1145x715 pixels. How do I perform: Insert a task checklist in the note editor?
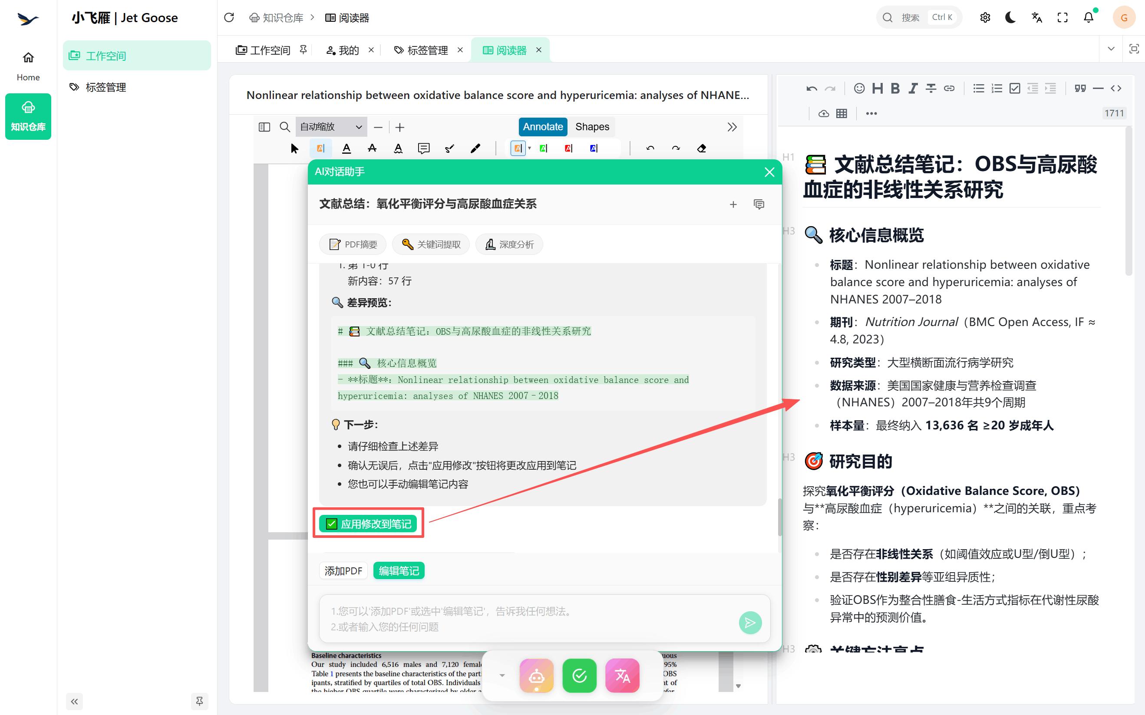(1014, 88)
